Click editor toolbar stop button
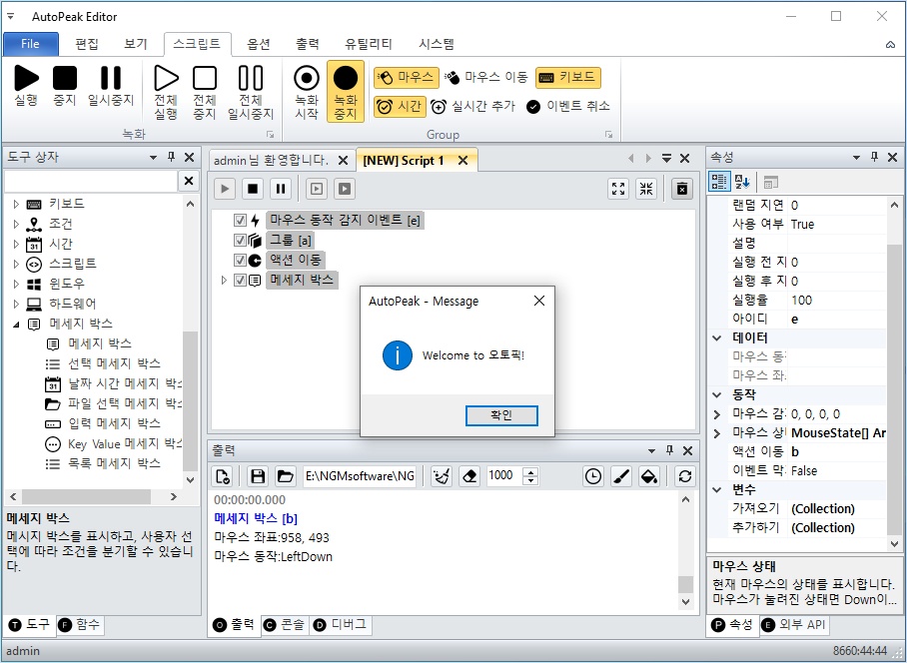This screenshot has width=907, height=663. (253, 189)
